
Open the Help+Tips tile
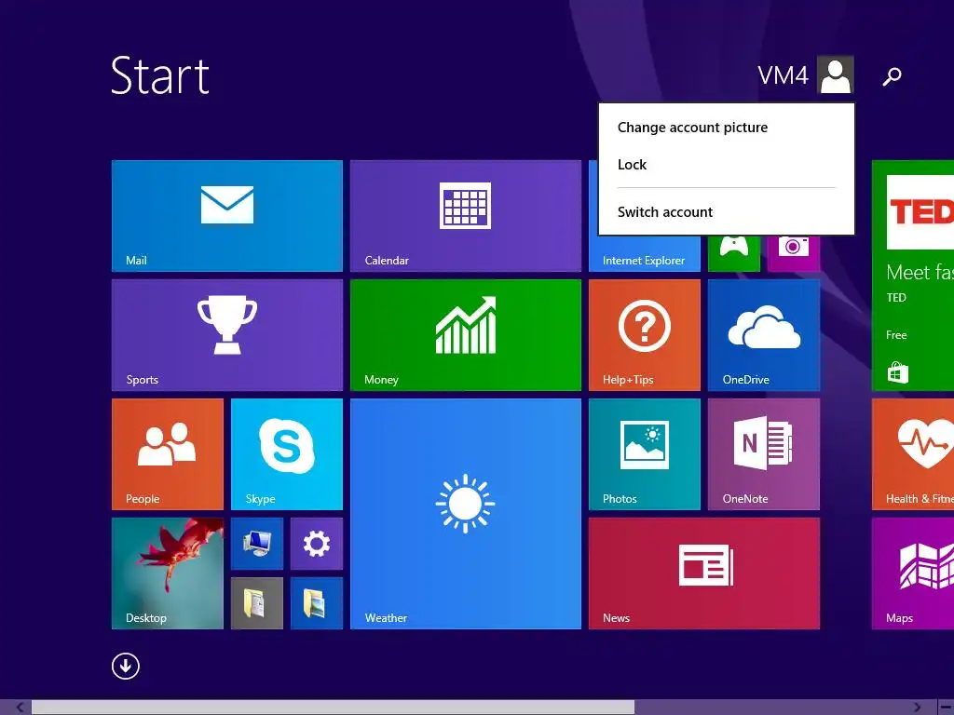coord(645,335)
